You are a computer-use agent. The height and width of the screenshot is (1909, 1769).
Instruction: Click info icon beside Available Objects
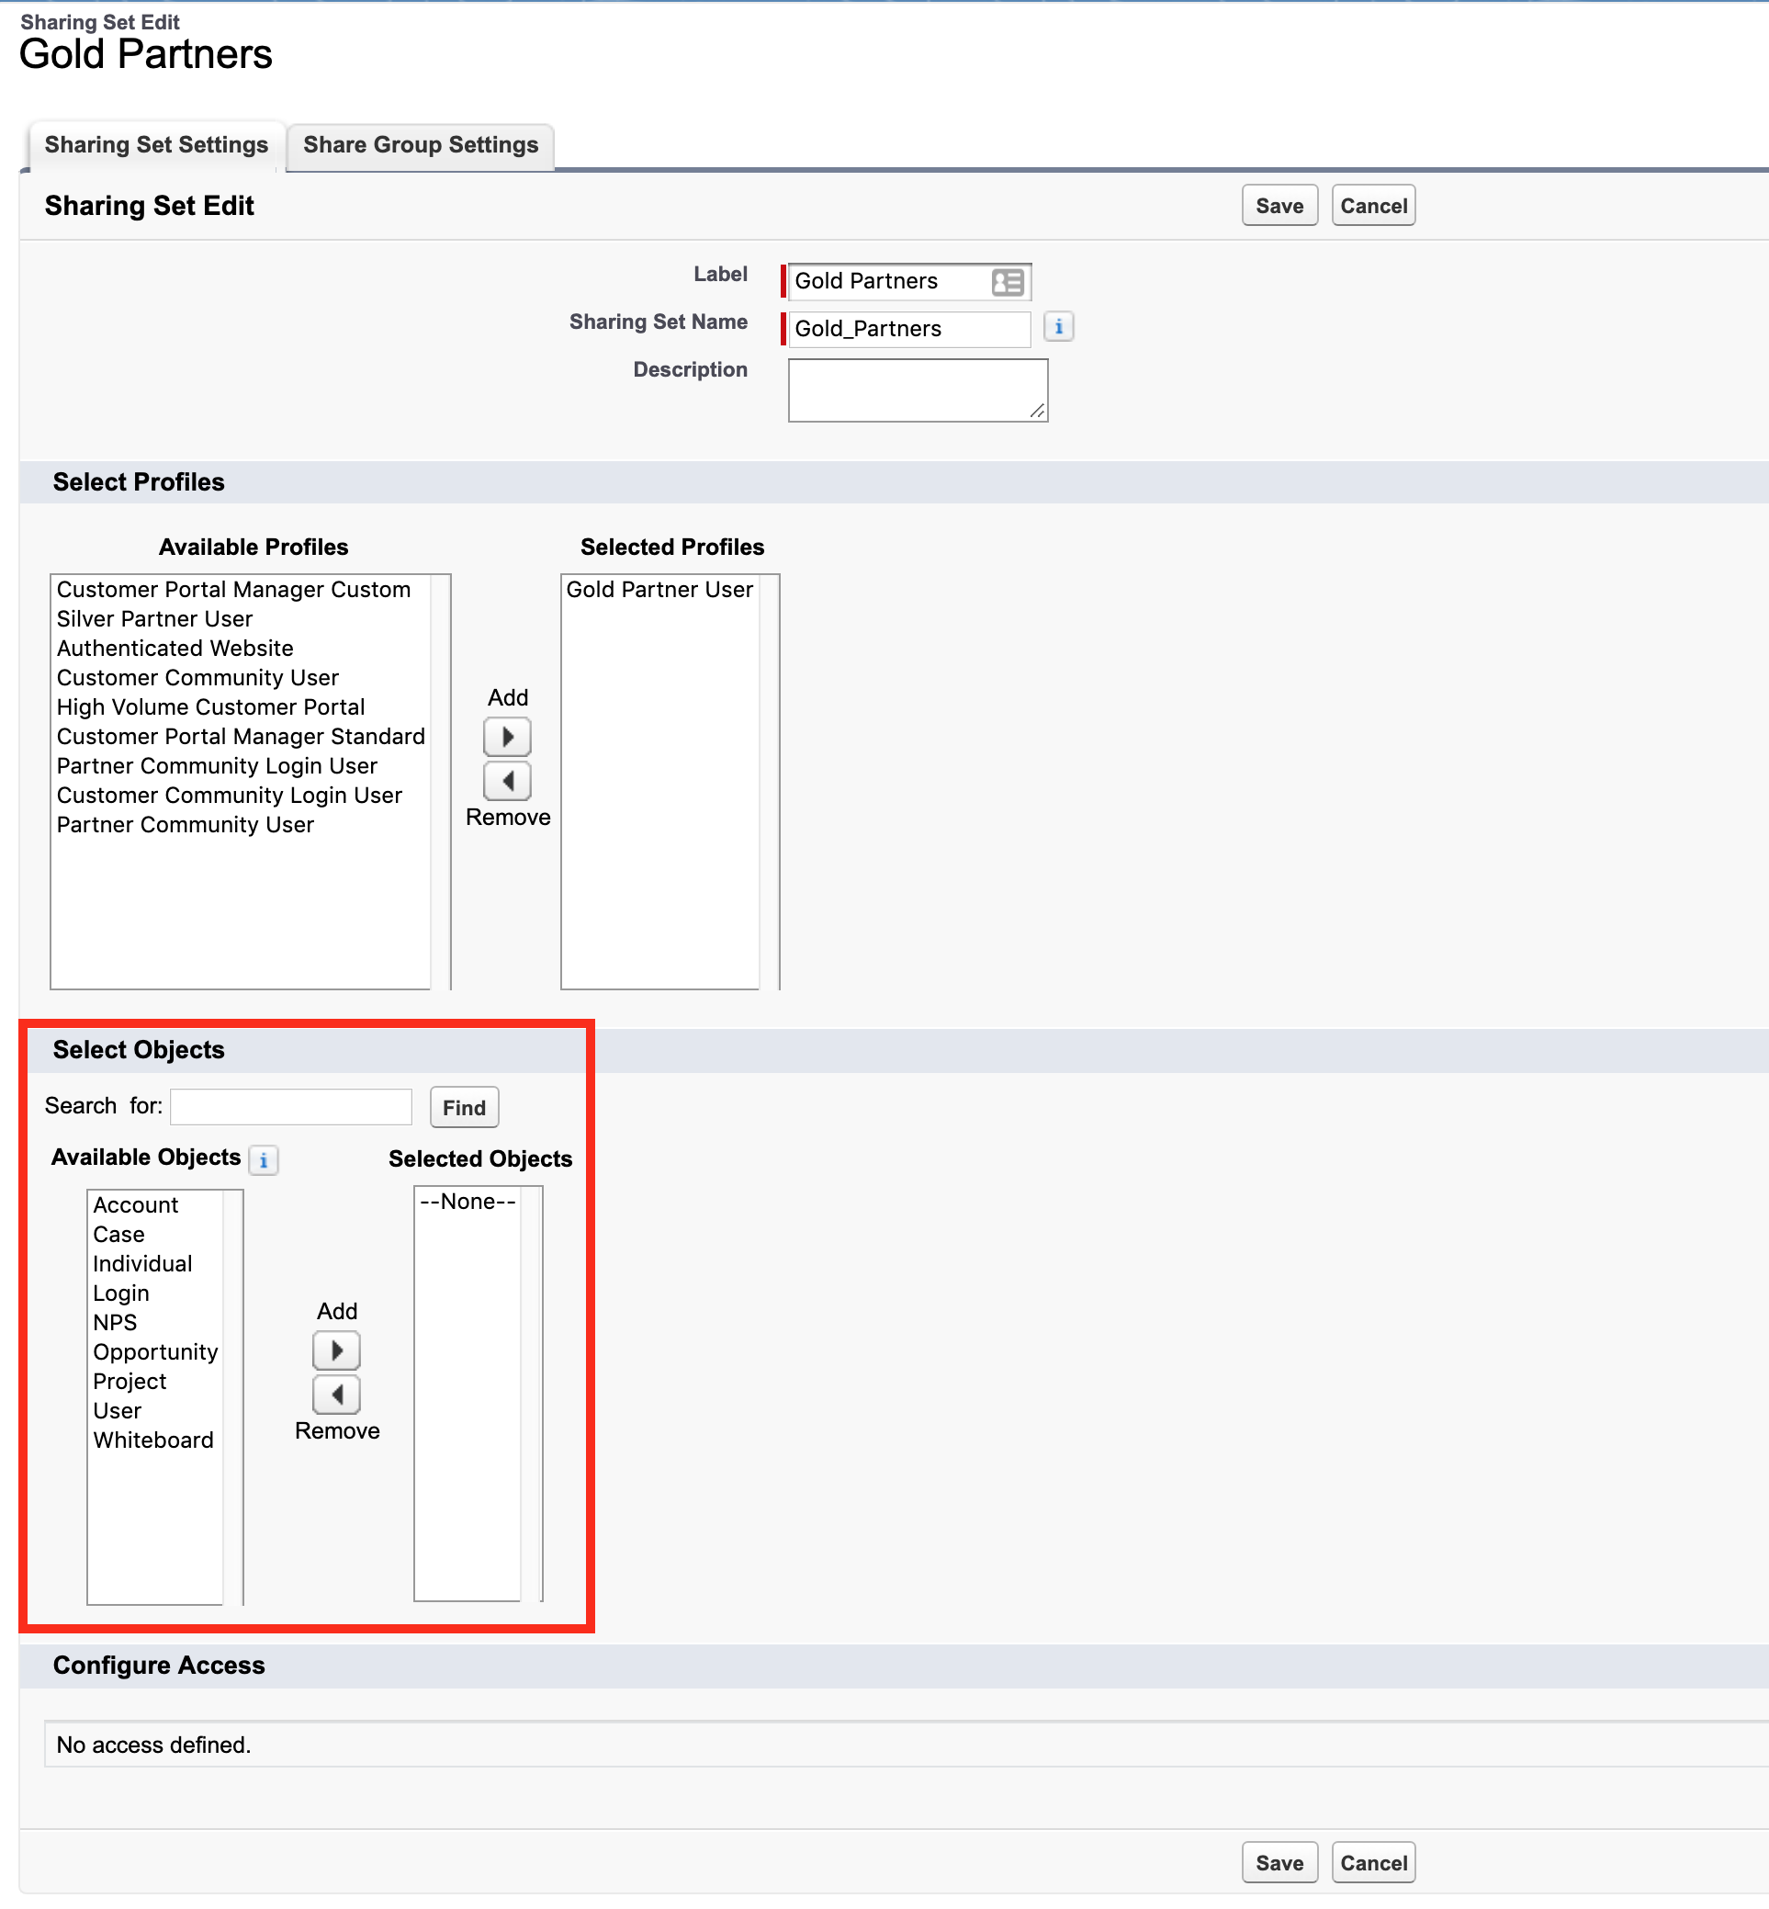tap(264, 1160)
